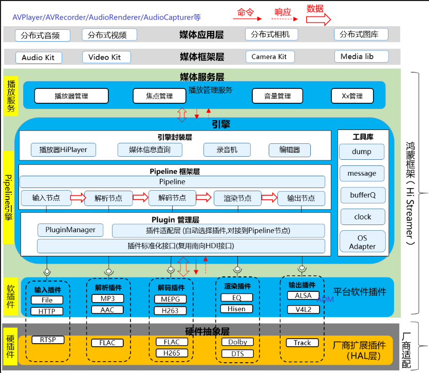The width and height of the screenshot is (429, 373).
Task: Click the 媒体框架层 heading
Action: click(x=202, y=57)
